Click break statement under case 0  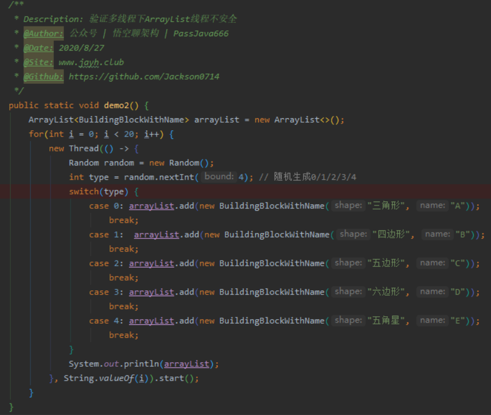pos(124,220)
